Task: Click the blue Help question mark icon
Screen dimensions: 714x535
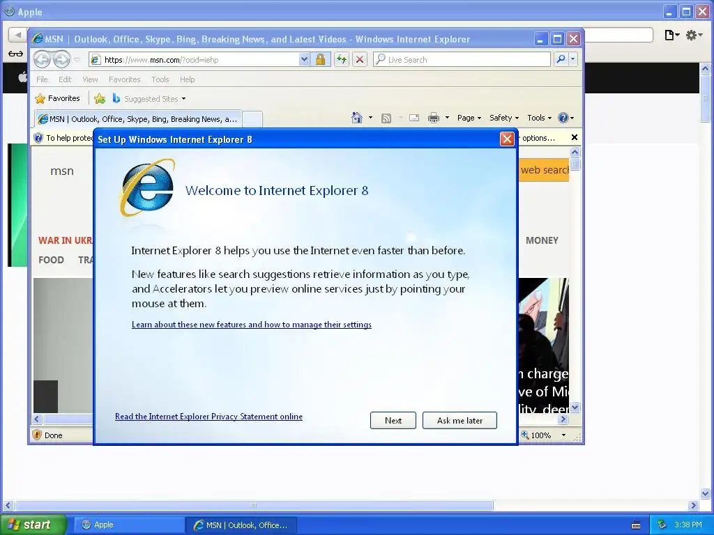Action: tap(563, 118)
